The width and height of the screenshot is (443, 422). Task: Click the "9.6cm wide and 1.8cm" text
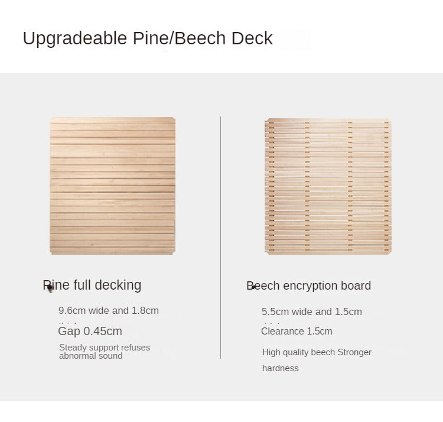[108, 310]
